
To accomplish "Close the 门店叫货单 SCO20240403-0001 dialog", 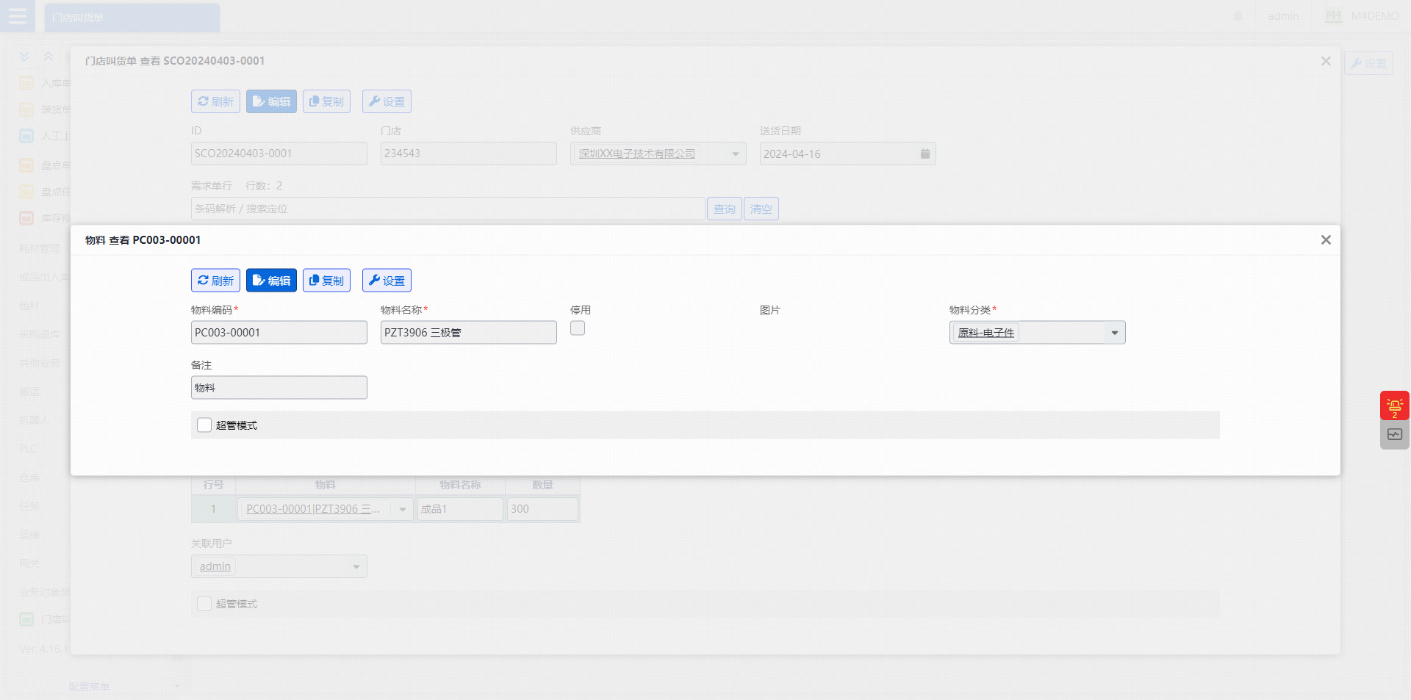I will pos(1326,61).
